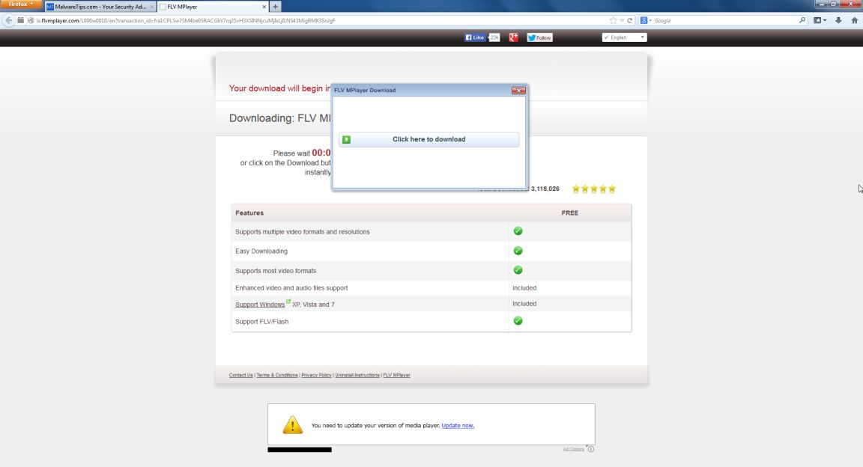The height and width of the screenshot is (467, 863).
Task: Click external link icon after Support Windows
Action: 288,302
